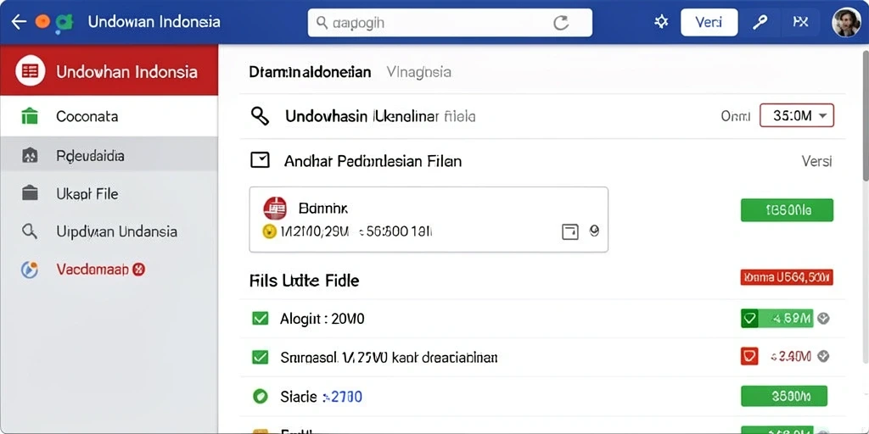Toggle the Alogit 20M0 checkbox
This screenshot has height=434, width=869.
pos(260,319)
